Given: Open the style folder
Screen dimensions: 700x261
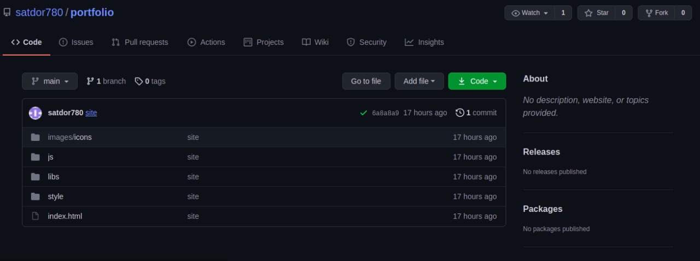Looking at the screenshot, I should (56, 196).
